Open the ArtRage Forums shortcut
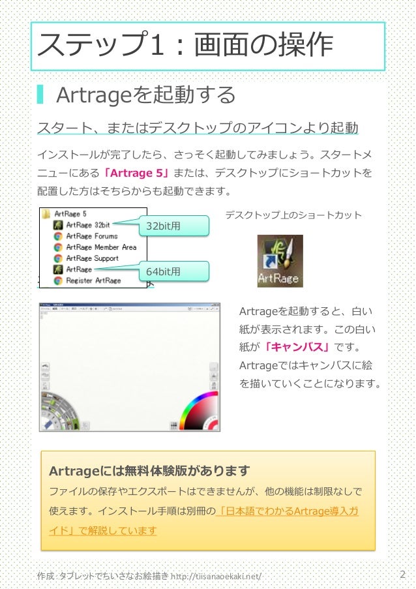Image resolution: width=416 pixels, height=589 pixels. click(x=86, y=236)
